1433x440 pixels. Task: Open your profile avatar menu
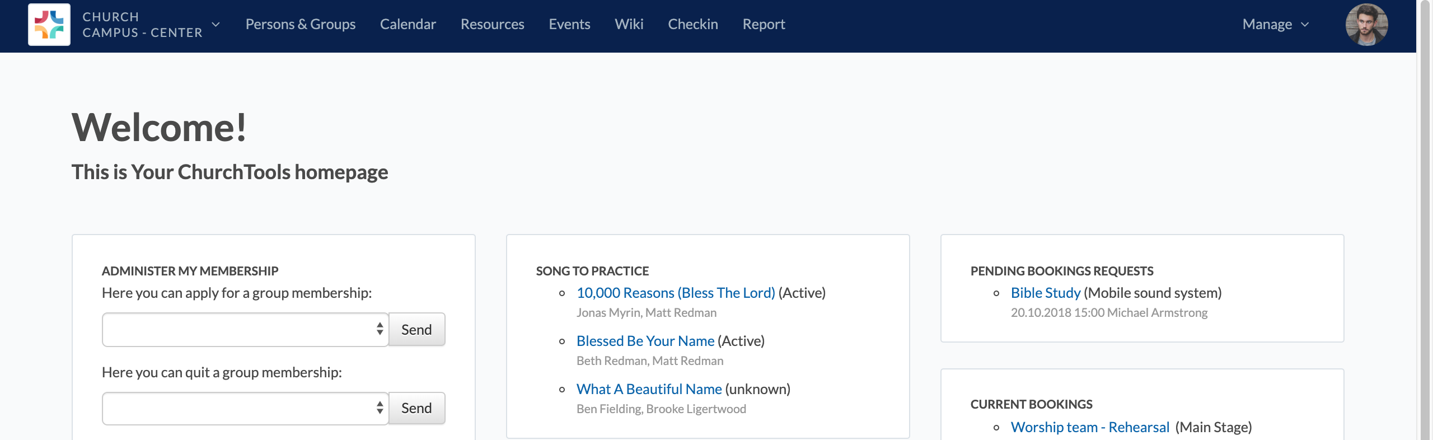coord(1368,25)
